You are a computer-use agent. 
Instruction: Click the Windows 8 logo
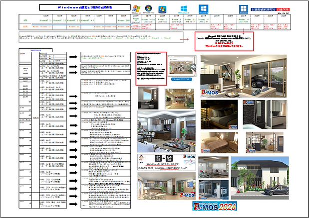point(184,9)
